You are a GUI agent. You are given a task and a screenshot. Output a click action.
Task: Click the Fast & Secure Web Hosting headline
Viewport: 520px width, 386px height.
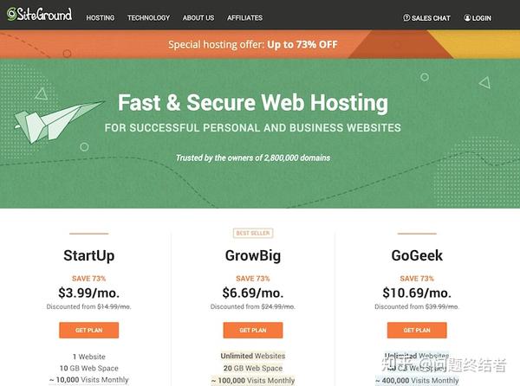coord(252,103)
